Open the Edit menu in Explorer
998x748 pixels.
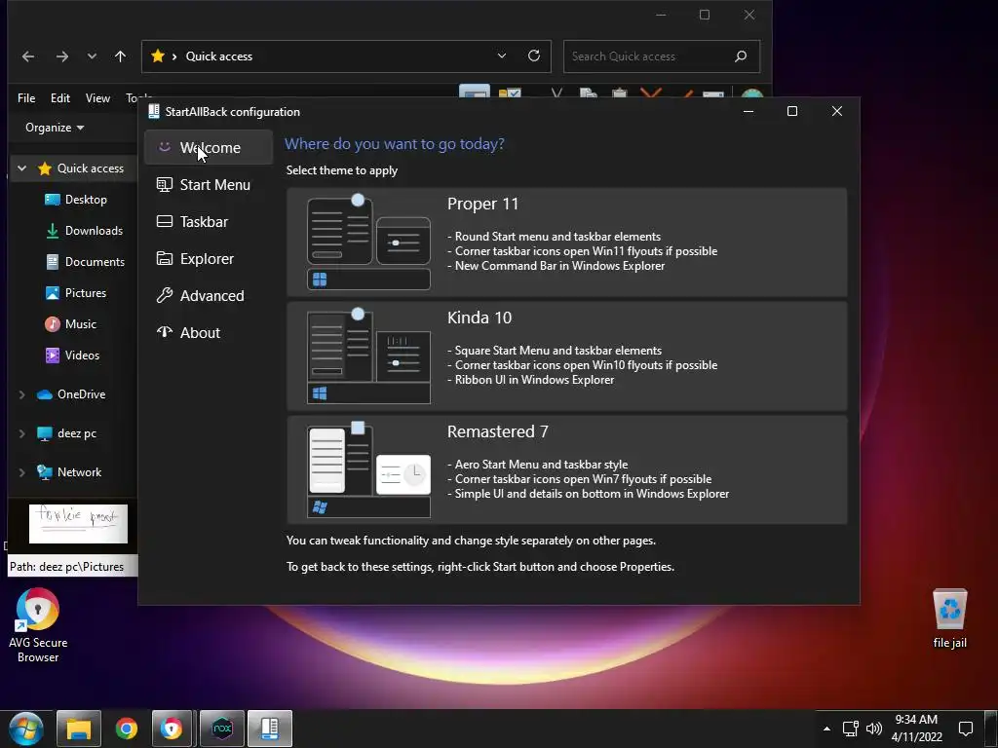[59, 98]
